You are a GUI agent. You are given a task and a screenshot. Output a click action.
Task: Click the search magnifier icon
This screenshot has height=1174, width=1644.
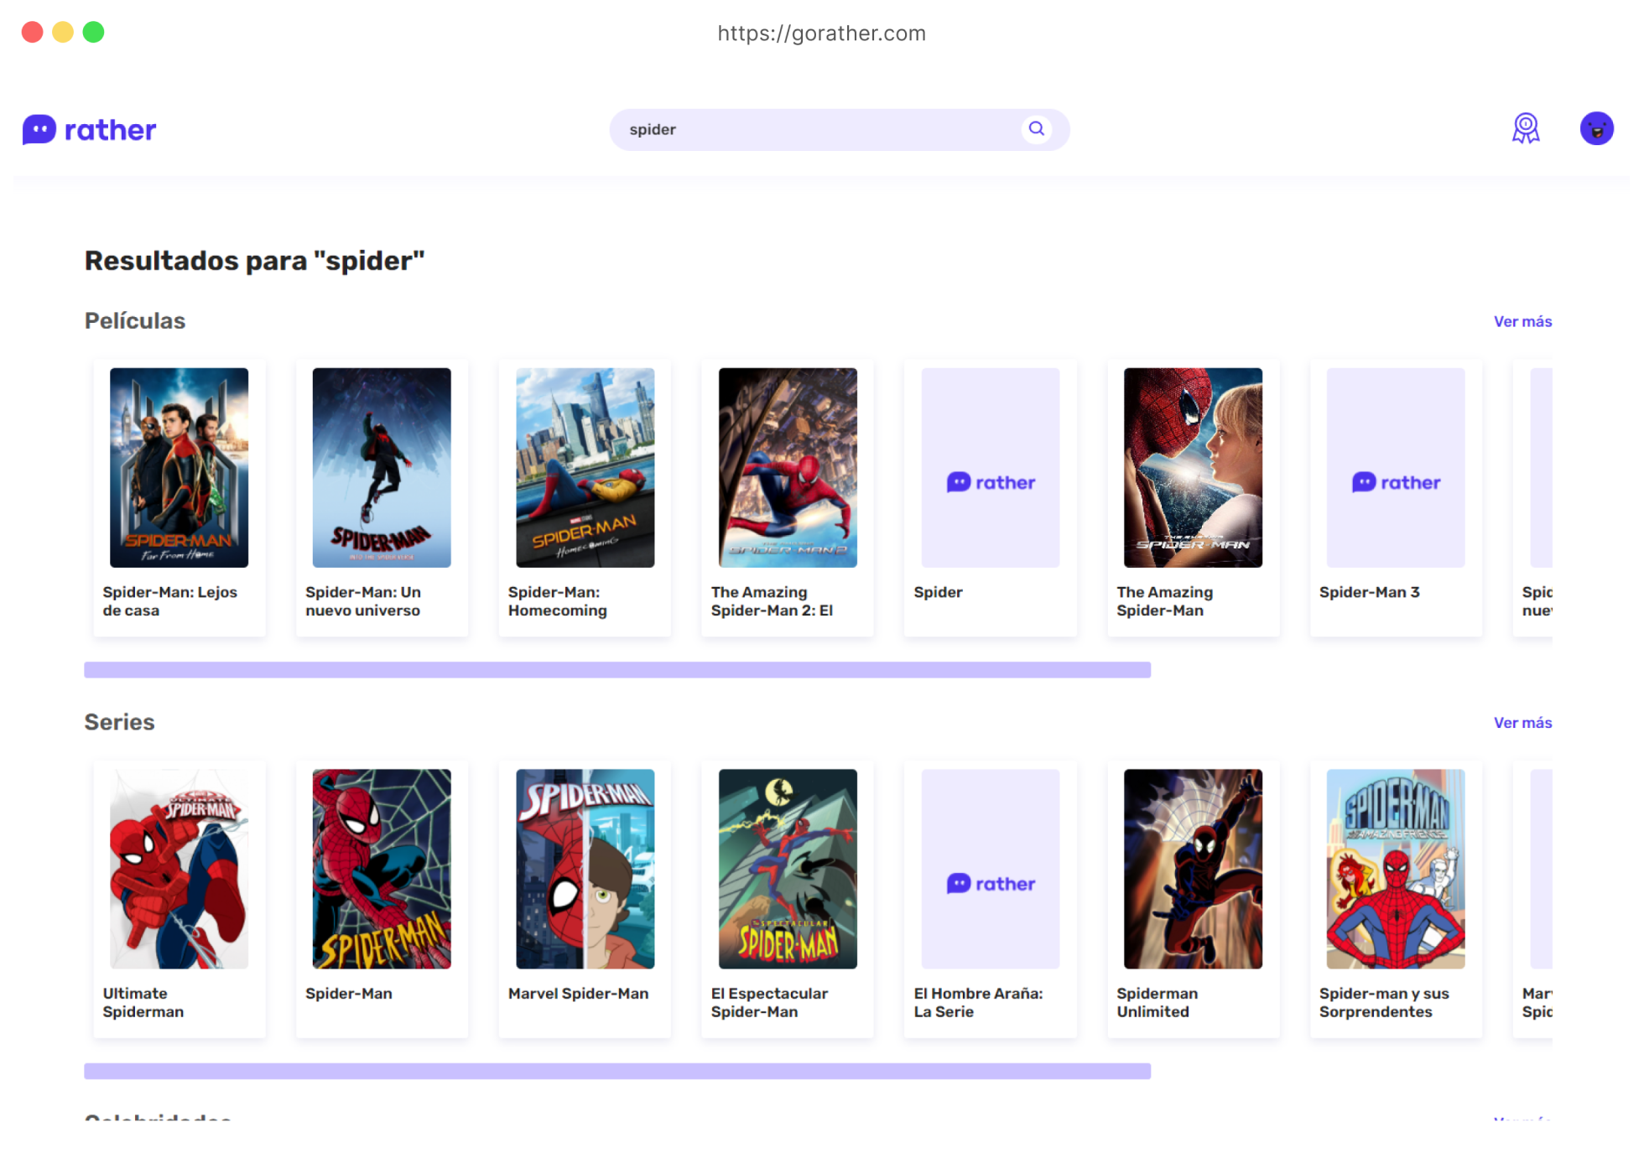click(x=1037, y=129)
